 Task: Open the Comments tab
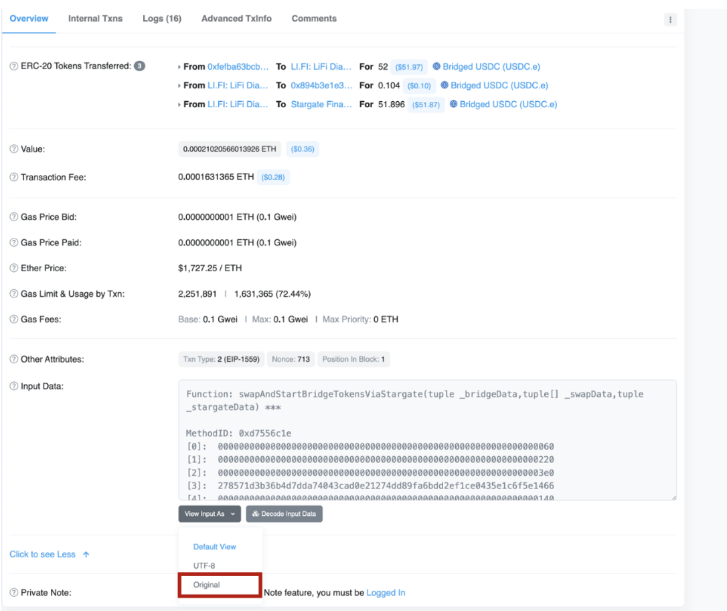[x=314, y=19]
